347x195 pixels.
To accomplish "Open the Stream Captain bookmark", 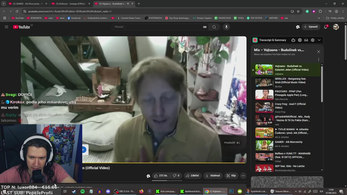I will coord(202,18).
